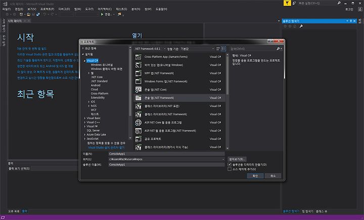Switch to the Output tab at the bottom left

pos(25,211)
